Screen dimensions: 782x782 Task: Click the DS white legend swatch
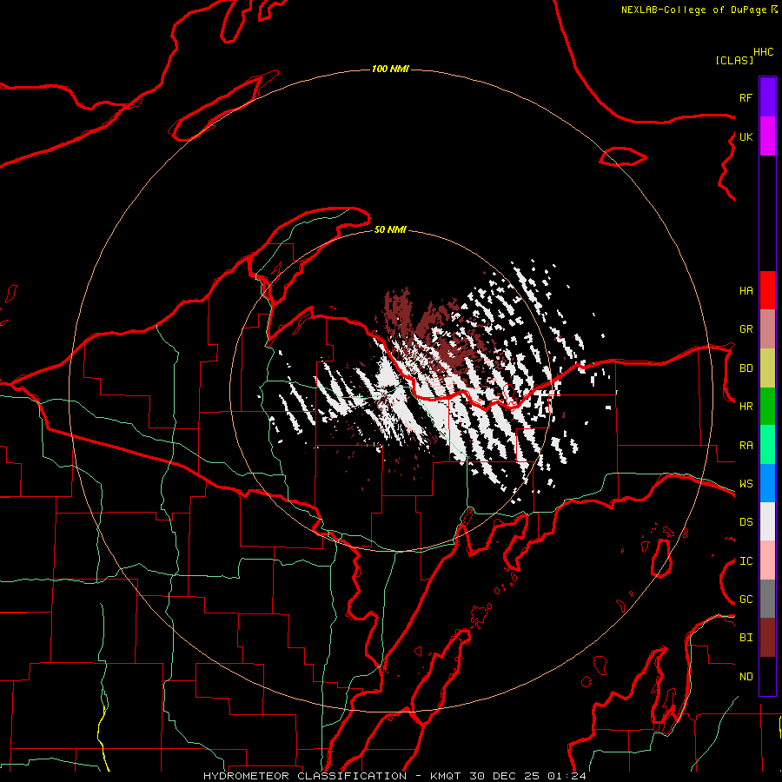tap(767, 521)
